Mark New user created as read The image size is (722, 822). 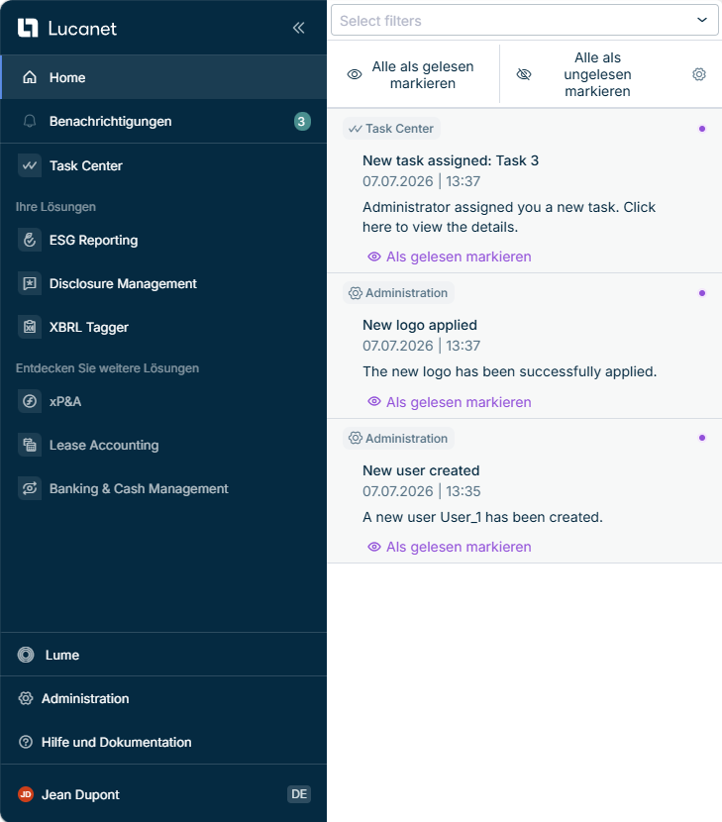tap(450, 547)
